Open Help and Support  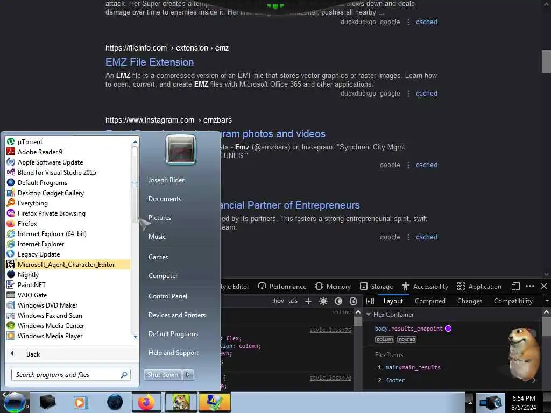pyautogui.click(x=173, y=353)
